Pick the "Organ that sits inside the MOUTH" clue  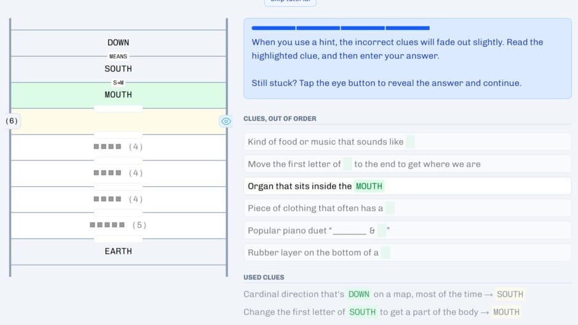click(x=407, y=186)
